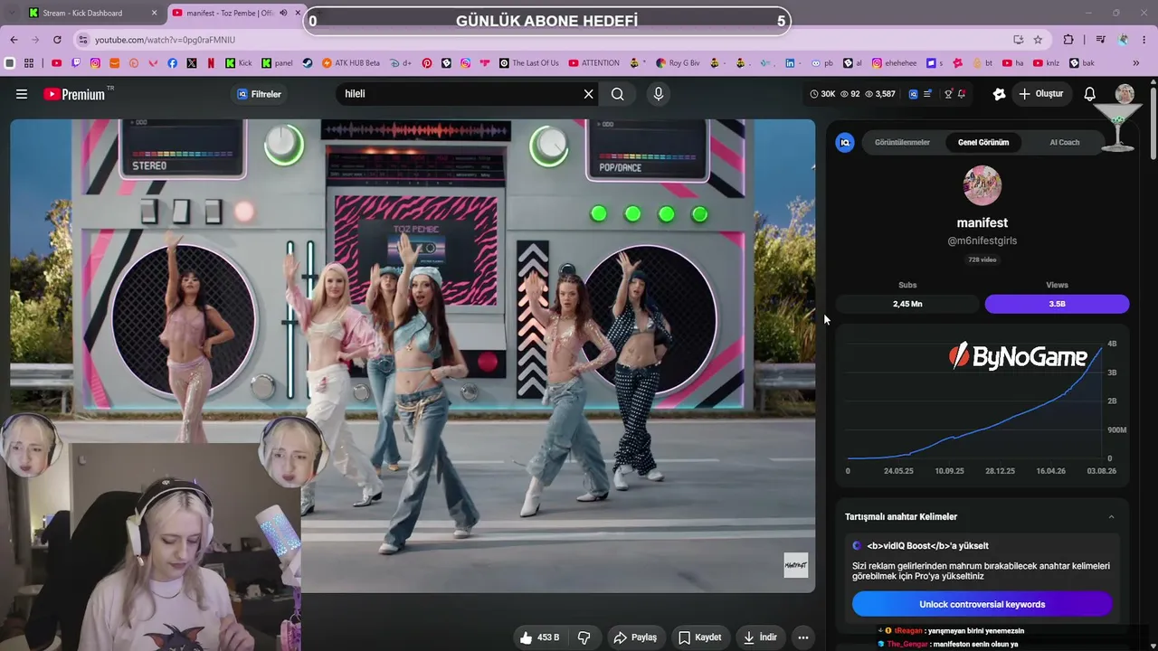Collapse the Tartışmalı anahtar Kelimeler section
The height and width of the screenshot is (651, 1158).
[x=1111, y=517]
